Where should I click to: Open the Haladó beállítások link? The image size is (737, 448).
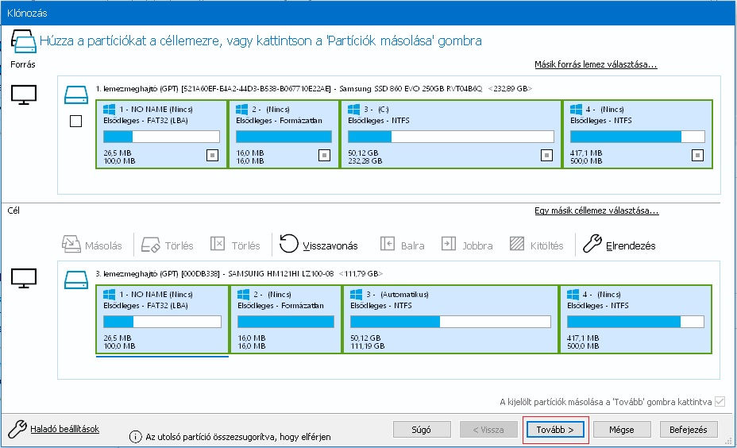pos(64,429)
